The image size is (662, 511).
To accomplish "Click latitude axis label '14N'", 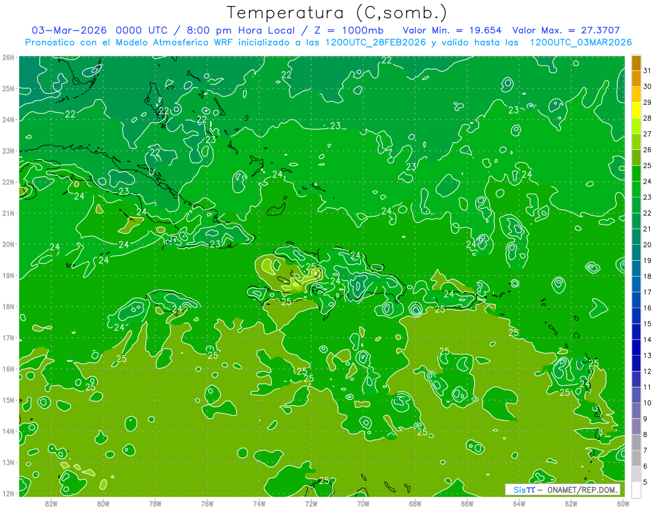I will [8, 431].
